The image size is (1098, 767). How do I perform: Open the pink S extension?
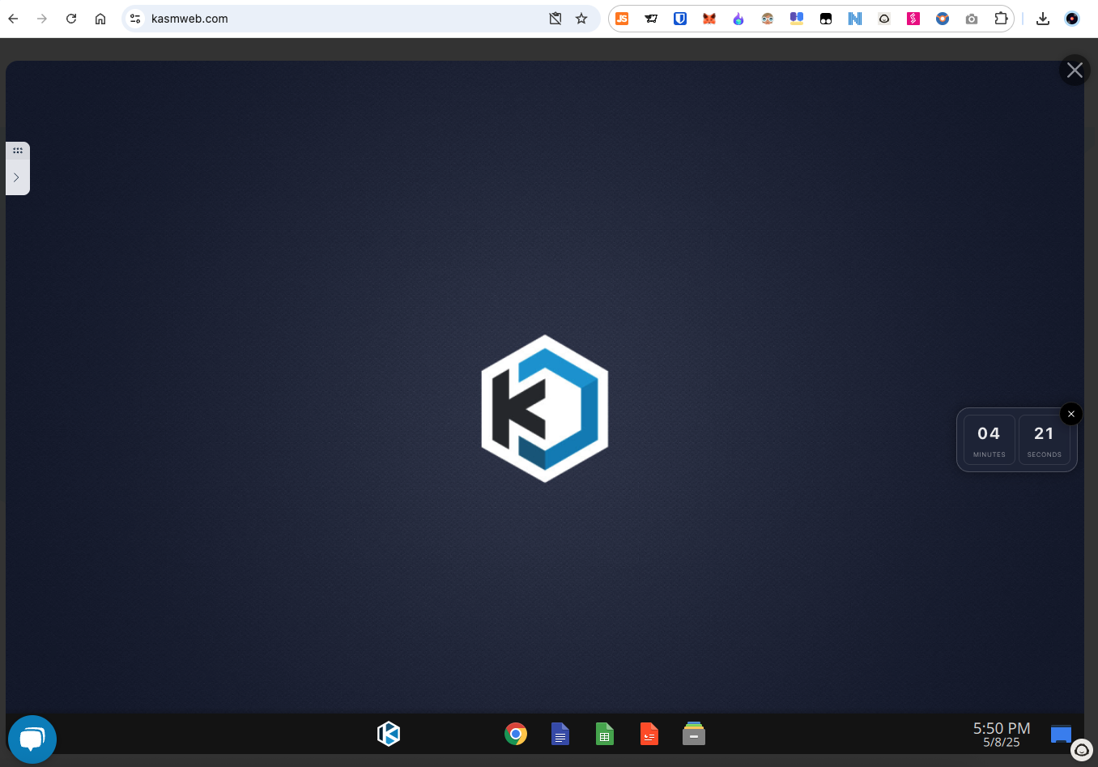click(x=913, y=19)
